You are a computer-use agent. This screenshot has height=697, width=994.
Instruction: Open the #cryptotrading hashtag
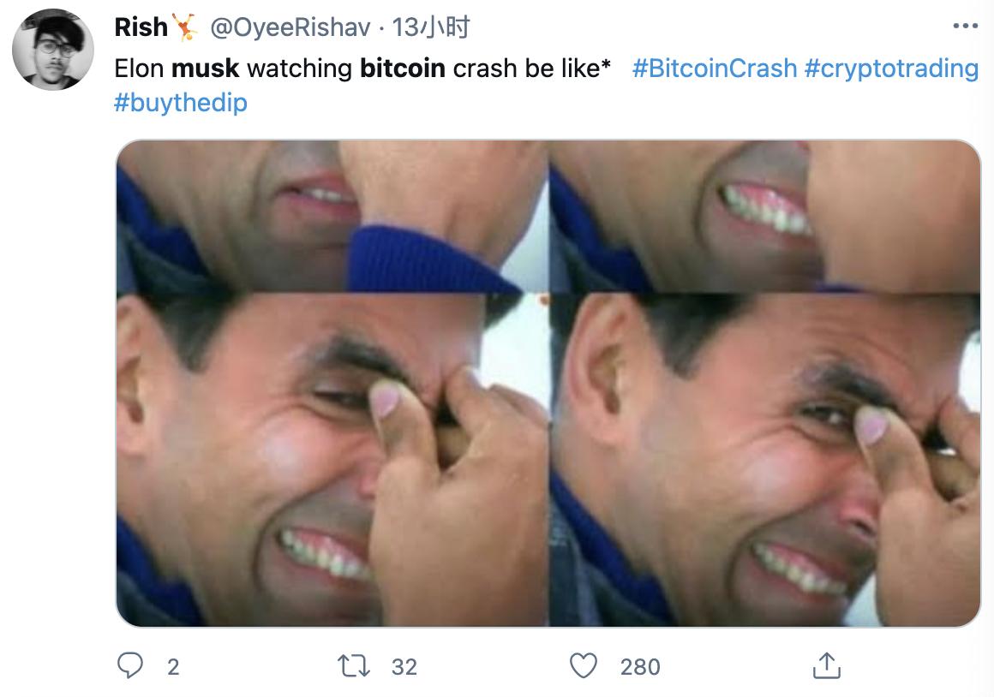tap(891, 68)
